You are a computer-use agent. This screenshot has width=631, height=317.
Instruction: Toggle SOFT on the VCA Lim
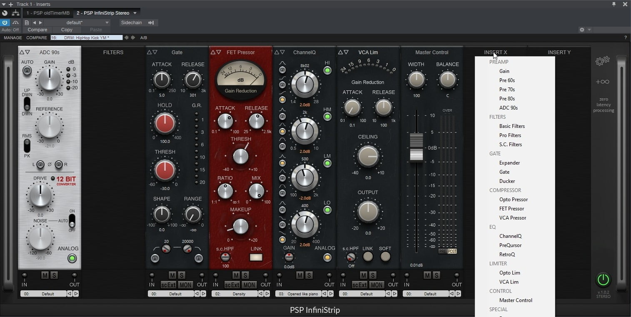point(385,257)
